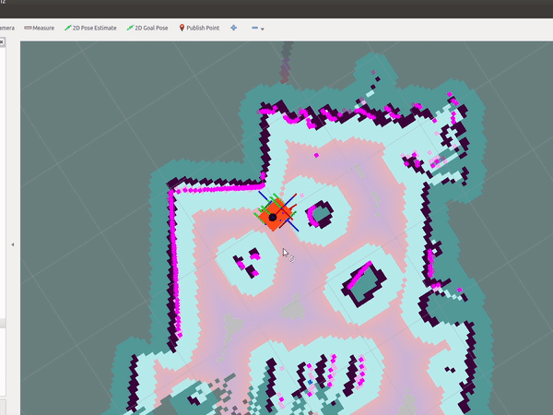Click the blue minus remove-tool icon
Screen dimensions: 553x415
coord(254,28)
